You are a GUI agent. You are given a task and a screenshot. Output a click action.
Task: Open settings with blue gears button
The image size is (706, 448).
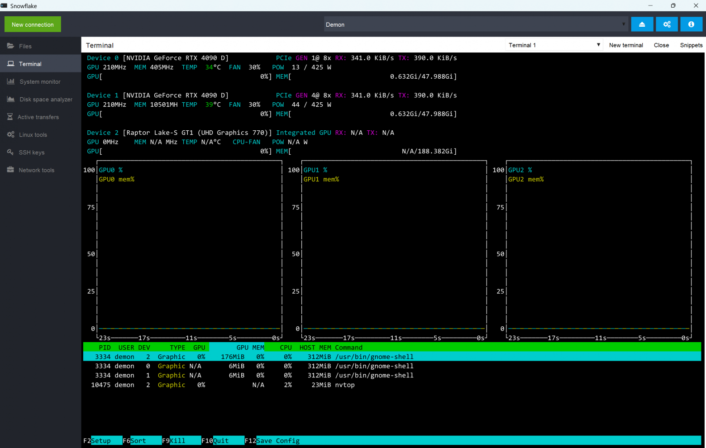coord(667,24)
